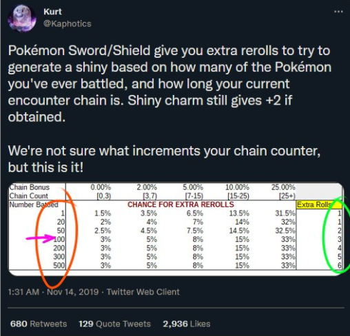This screenshot has width=350, height=336.
Task: Open the 1:31 AM Nov 14, 2019 timestamp
Action: [x=53, y=292]
